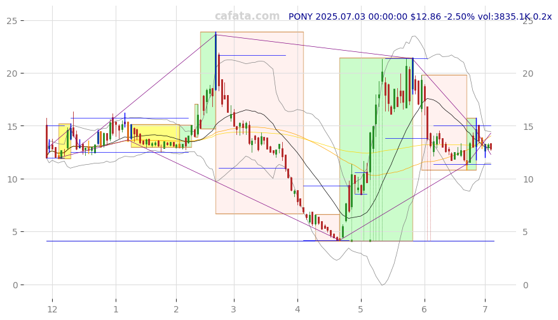This screenshot has height=320, width=558.
Task: Click the left y-axis label 0
Action: coord(15,285)
